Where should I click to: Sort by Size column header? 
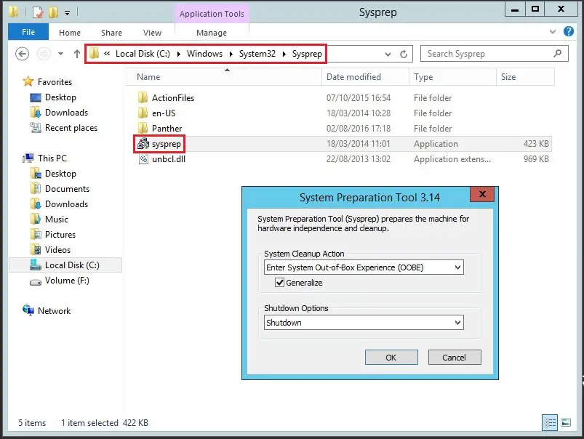[x=526, y=77]
